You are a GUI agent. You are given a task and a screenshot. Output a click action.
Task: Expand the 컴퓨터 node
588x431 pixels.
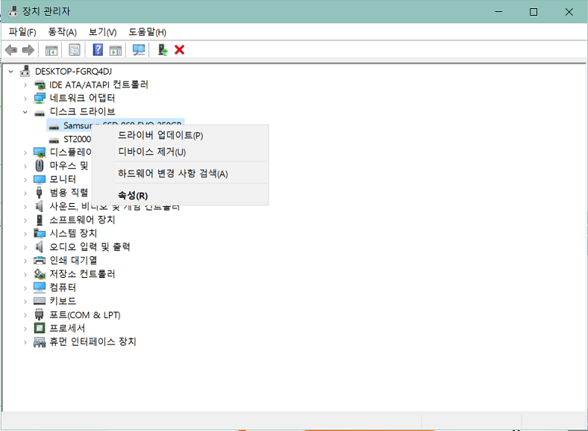tap(25, 288)
